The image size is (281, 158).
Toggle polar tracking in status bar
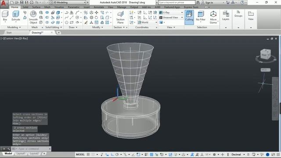pos(117,154)
